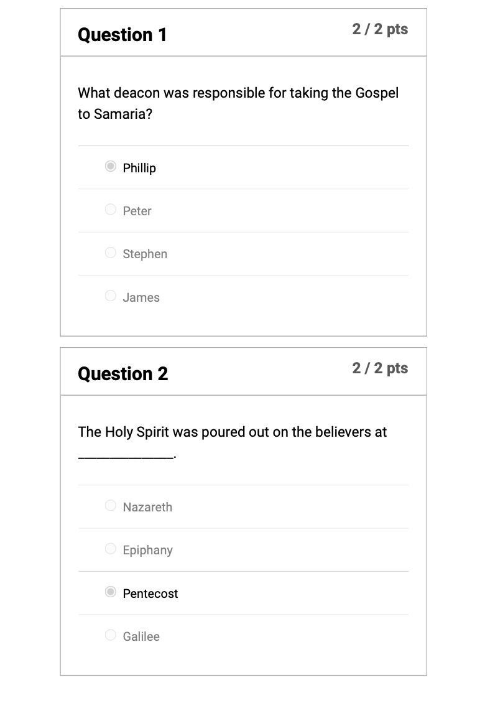Click the Question 1 points score

click(380, 29)
